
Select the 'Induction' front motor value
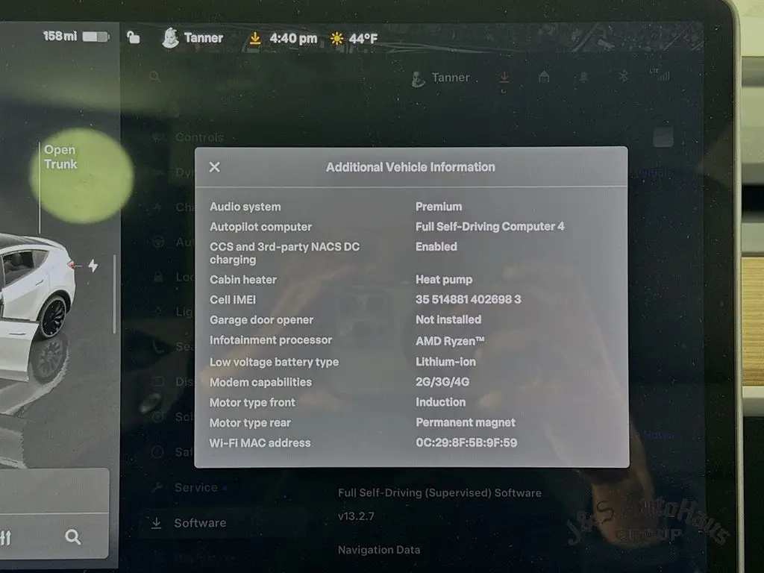tap(440, 402)
